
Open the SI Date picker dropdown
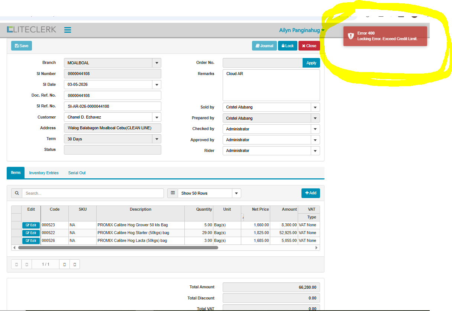156,85
